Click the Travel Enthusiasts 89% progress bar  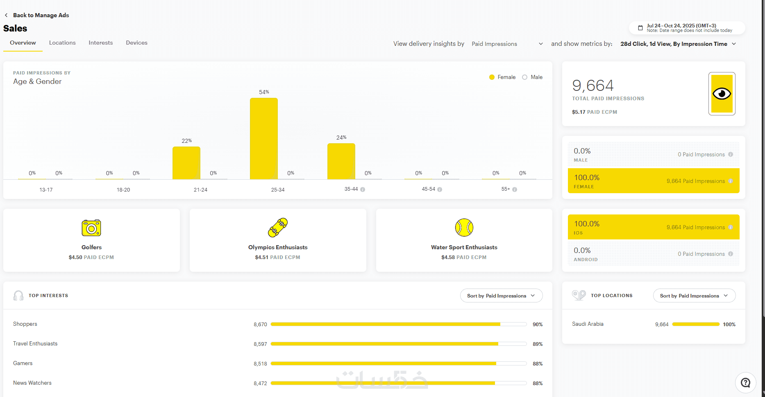(399, 344)
